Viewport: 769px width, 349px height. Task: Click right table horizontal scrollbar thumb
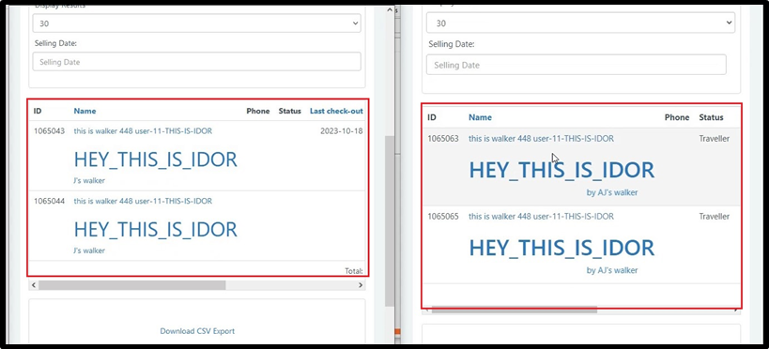(515, 310)
